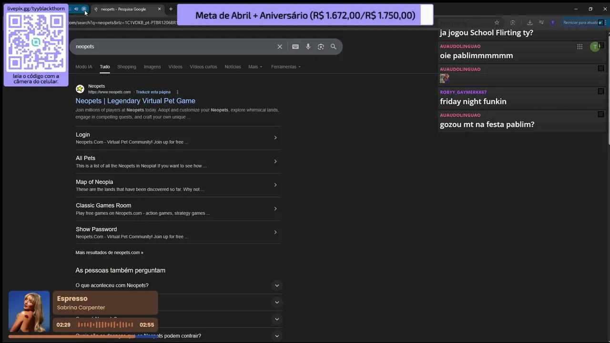Expand the third people-also-ask chevron
Viewport: 610px width, 343px height.
(x=277, y=319)
